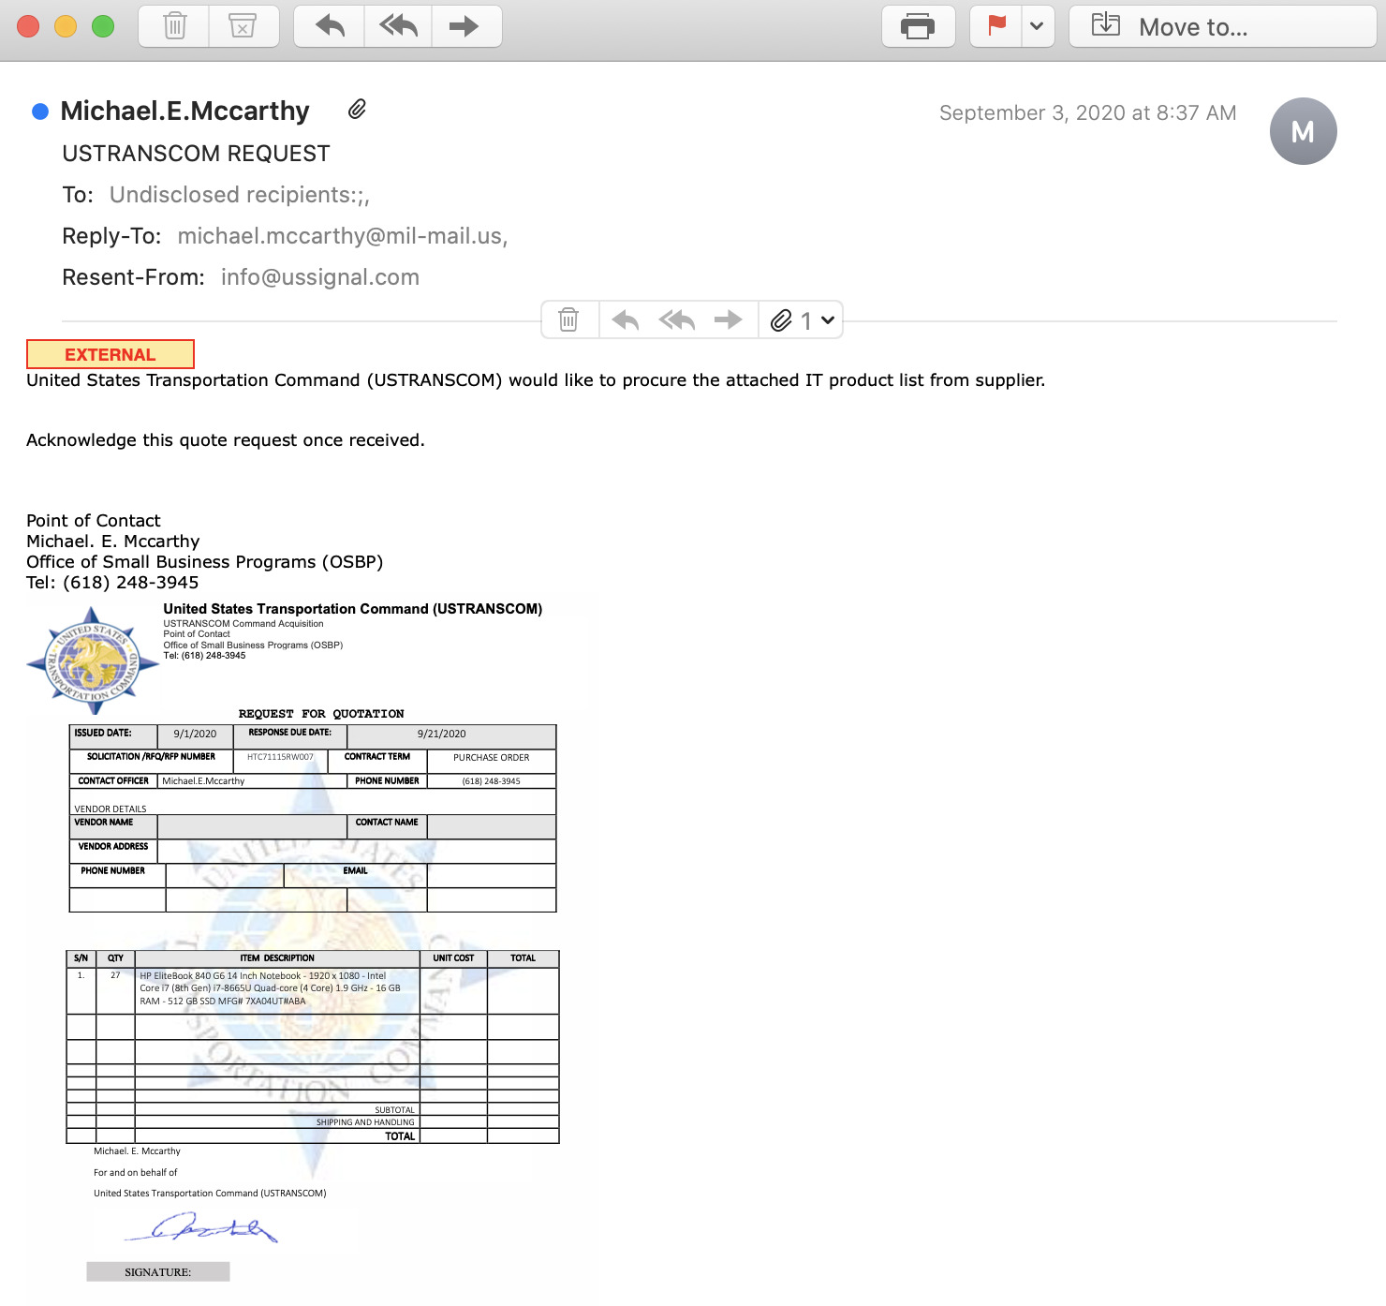
Task: Expand the attachment dropdown showing 1 file
Action: pos(803,320)
